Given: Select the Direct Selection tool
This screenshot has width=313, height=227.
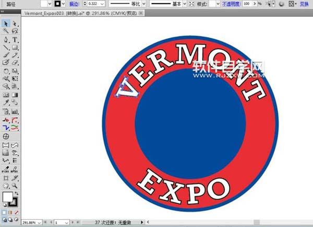Looking at the screenshot, I should [15, 24].
